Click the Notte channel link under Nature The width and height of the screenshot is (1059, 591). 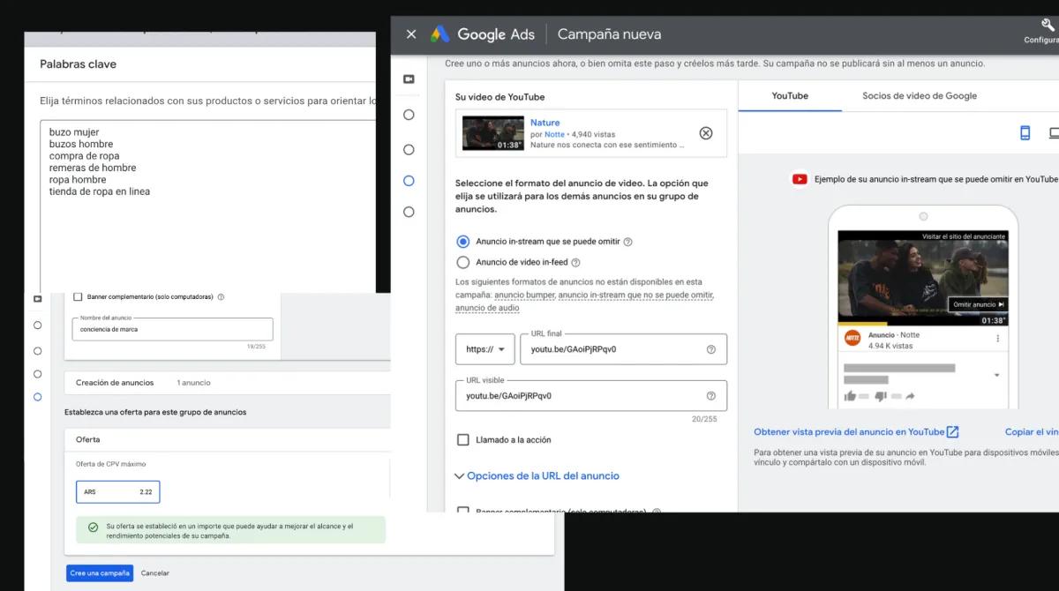[554, 134]
